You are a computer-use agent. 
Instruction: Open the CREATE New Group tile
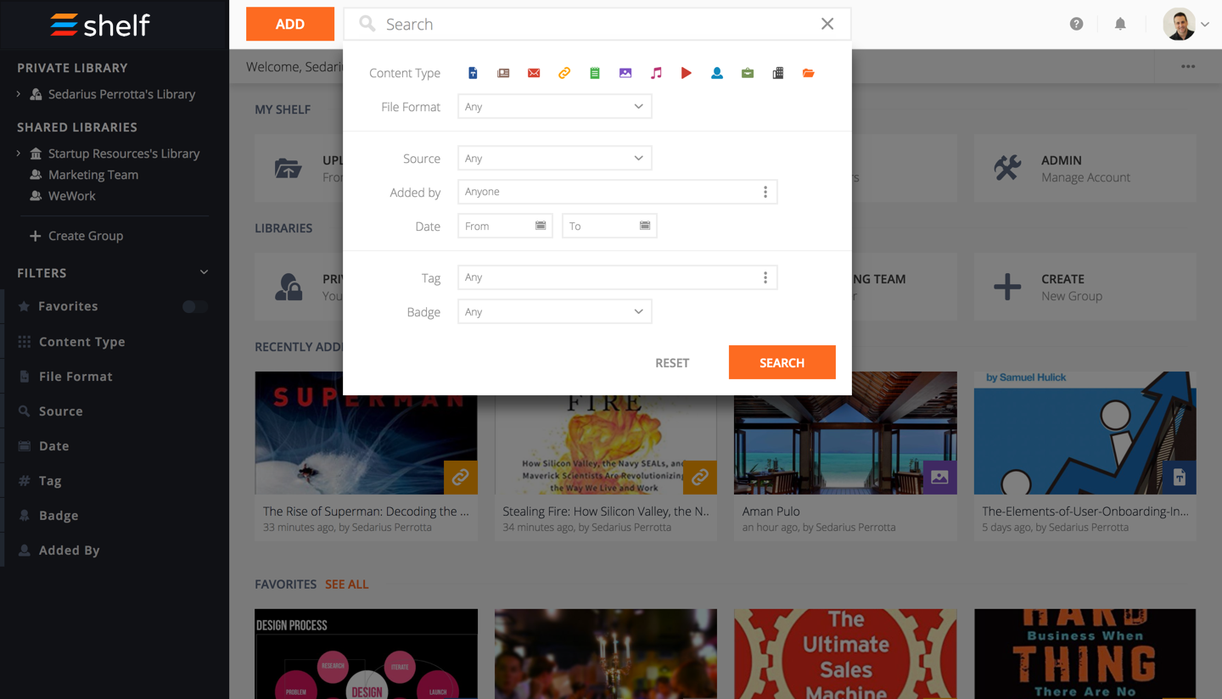click(1085, 287)
